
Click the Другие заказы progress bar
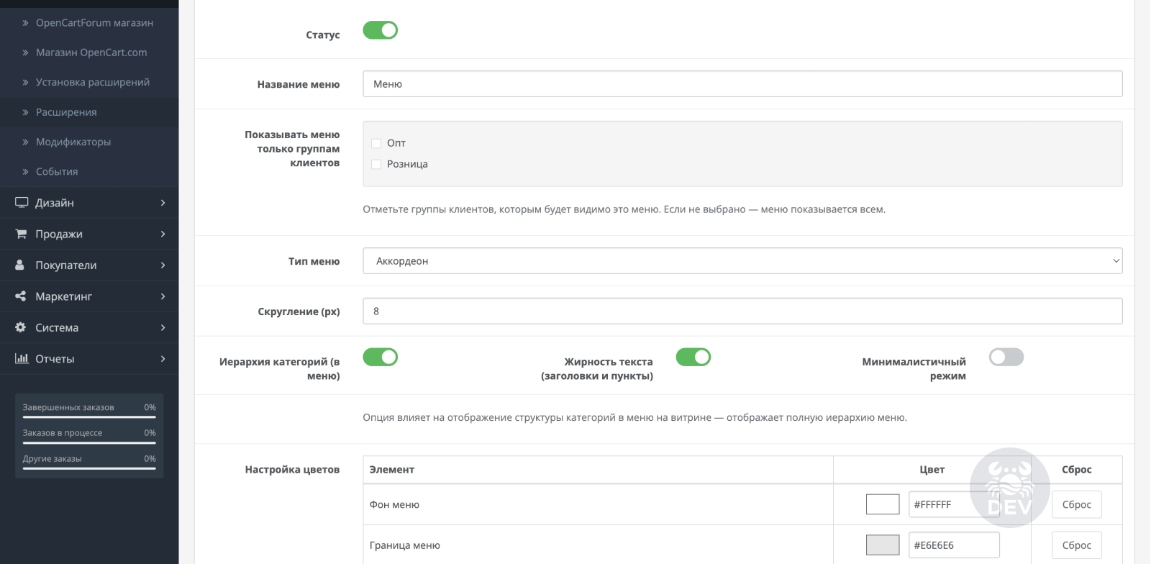click(x=89, y=468)
